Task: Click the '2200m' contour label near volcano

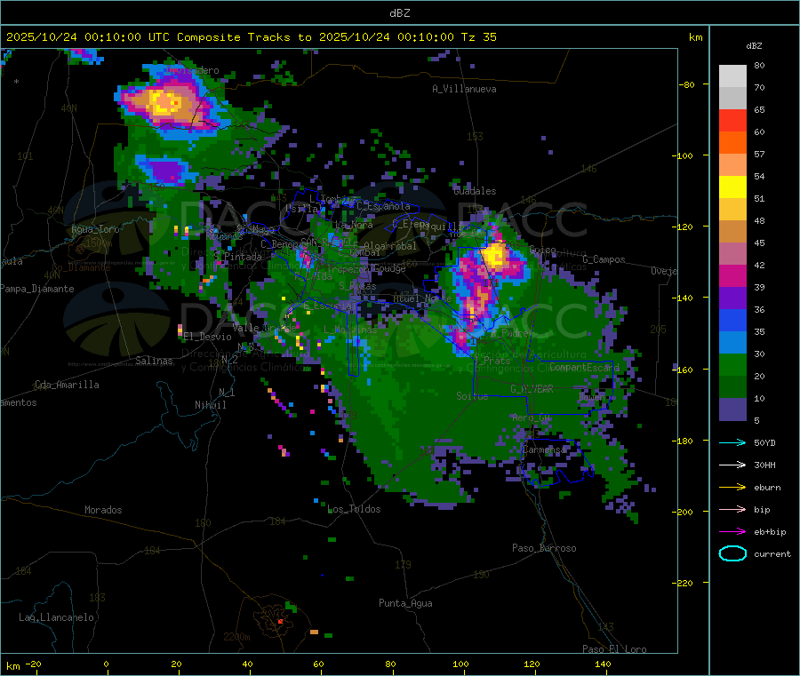Action: click(x=236, y=637)
